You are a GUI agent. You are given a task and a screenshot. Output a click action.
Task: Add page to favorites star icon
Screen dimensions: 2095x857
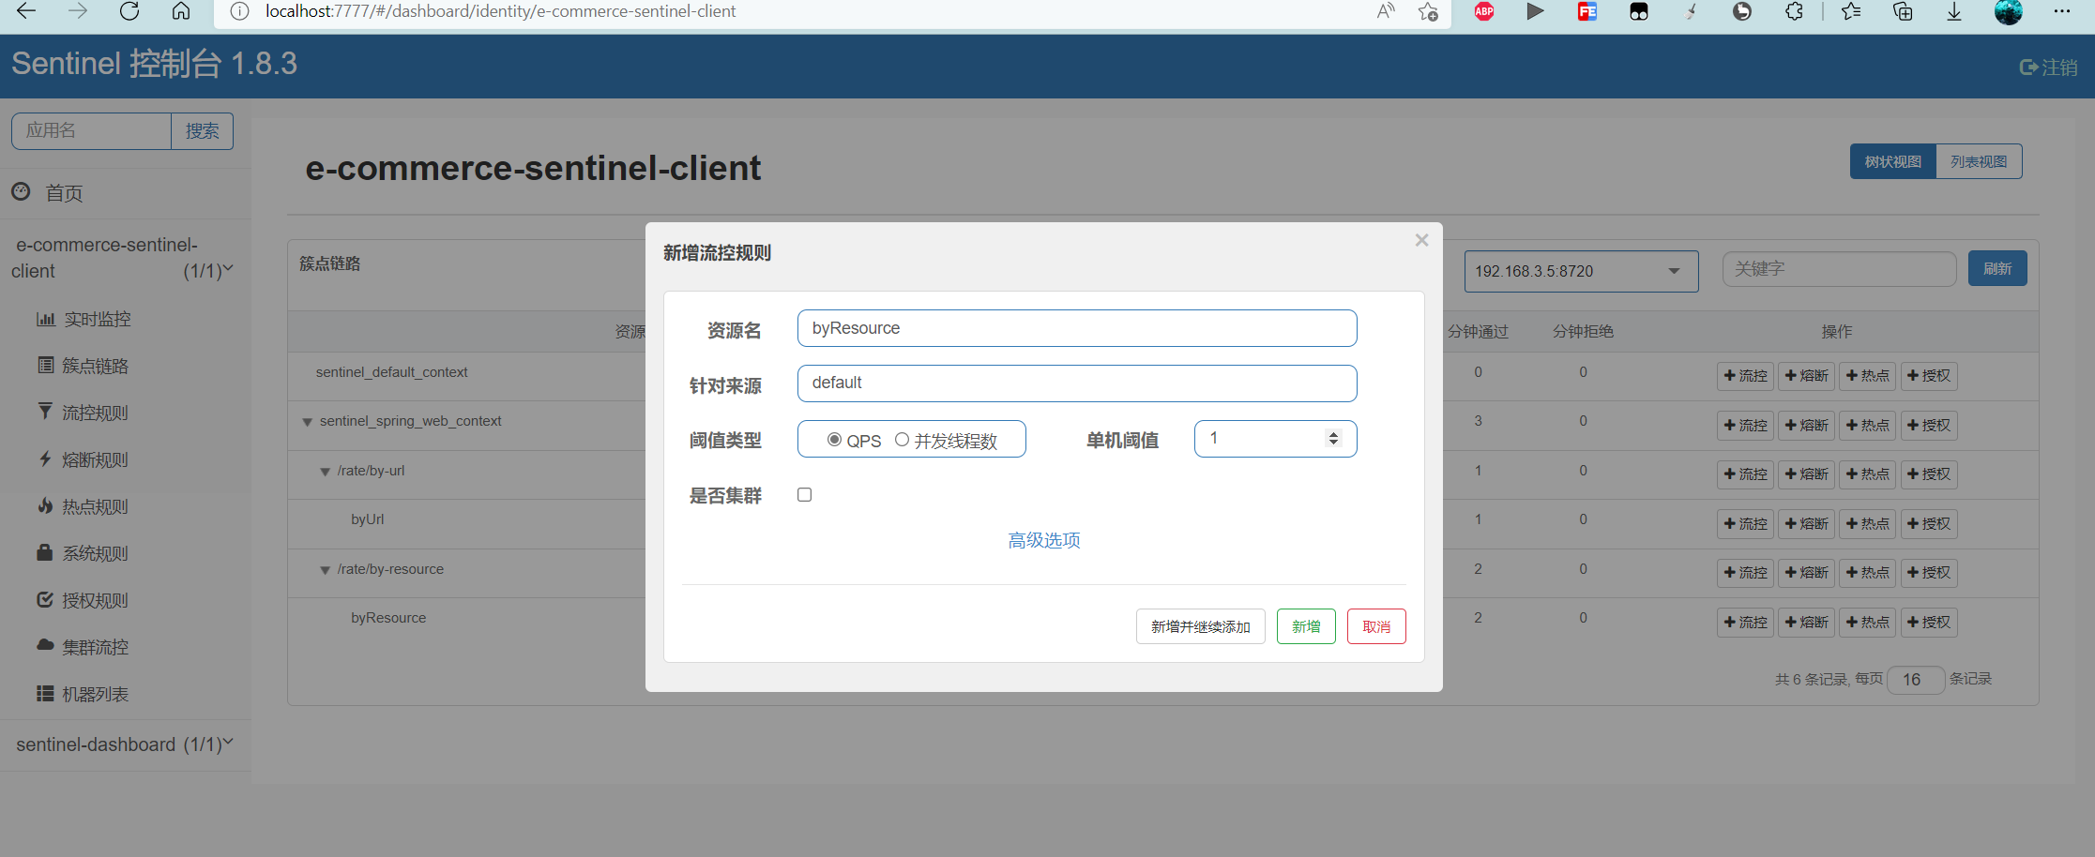[1428, 11]
